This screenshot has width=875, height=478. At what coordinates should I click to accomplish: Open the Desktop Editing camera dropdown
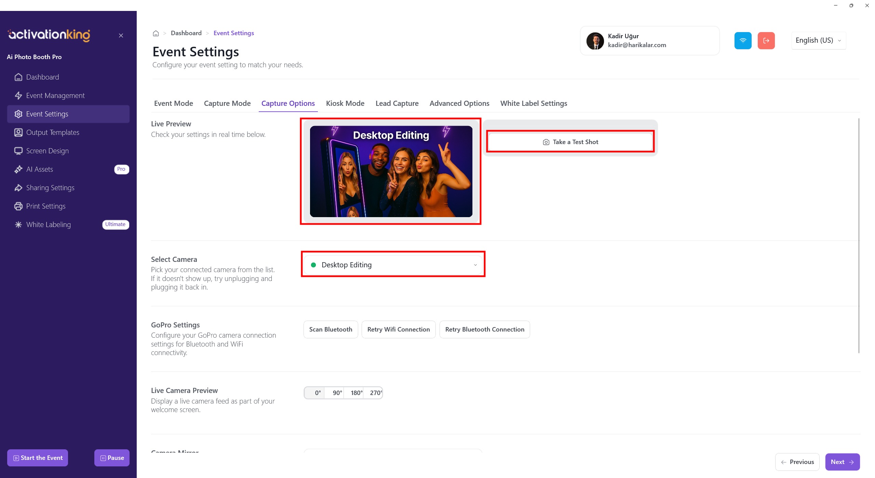393,265
